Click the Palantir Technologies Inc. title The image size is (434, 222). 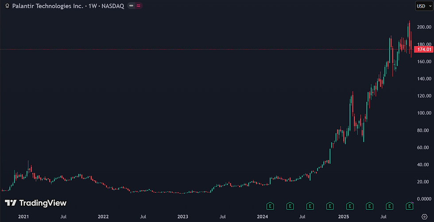(48, 6)
